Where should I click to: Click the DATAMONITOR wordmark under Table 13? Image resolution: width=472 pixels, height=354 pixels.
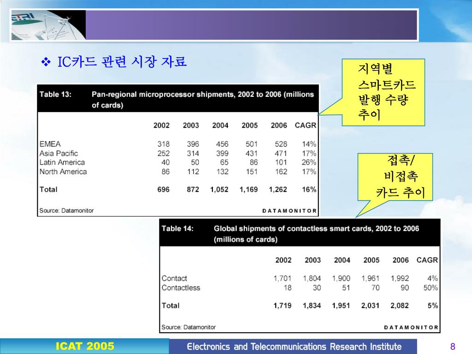pos(289,211)
